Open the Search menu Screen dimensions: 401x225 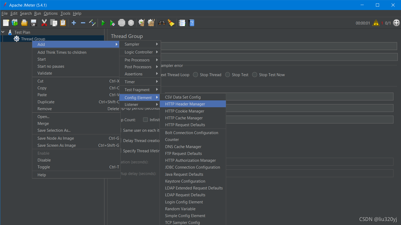point(26,13)
